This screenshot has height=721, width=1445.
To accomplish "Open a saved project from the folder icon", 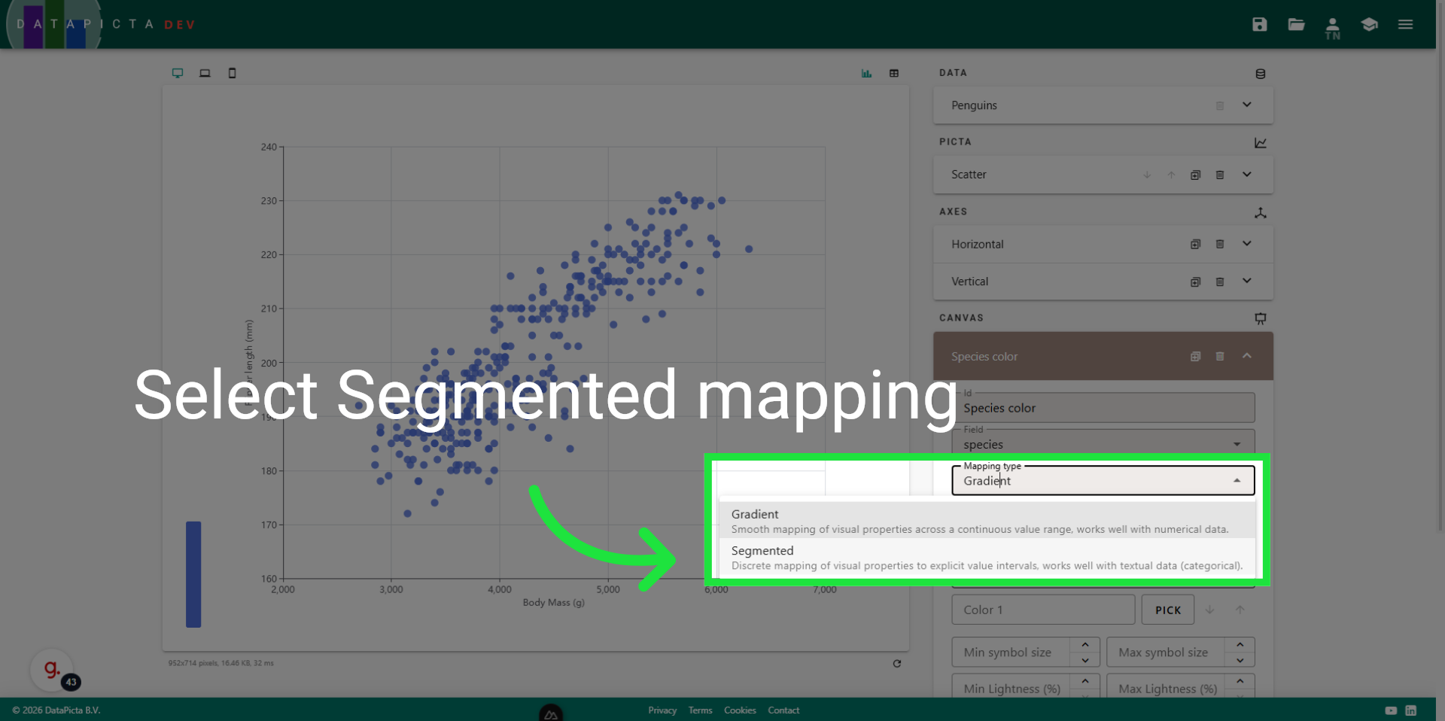I will click(1296, 24).
